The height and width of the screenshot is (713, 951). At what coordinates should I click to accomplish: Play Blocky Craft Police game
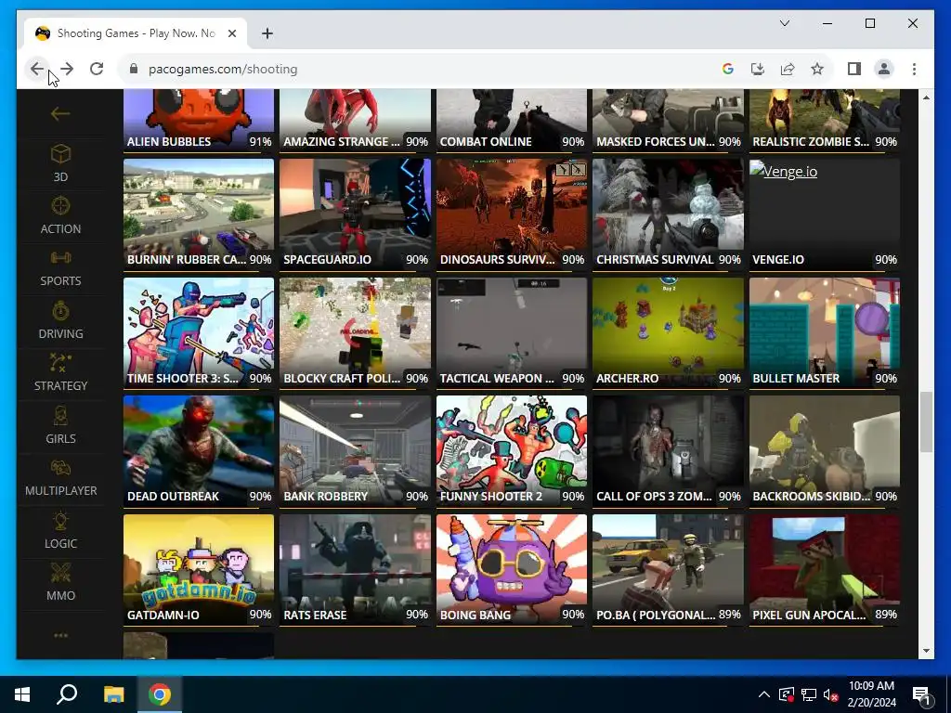355,331
